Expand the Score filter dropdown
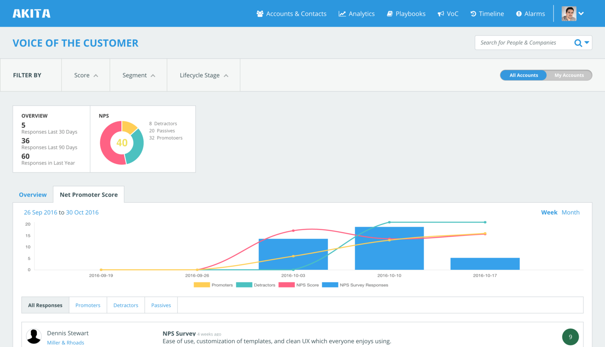This screenshot has width=605, height=347. [x=86, y=75]
